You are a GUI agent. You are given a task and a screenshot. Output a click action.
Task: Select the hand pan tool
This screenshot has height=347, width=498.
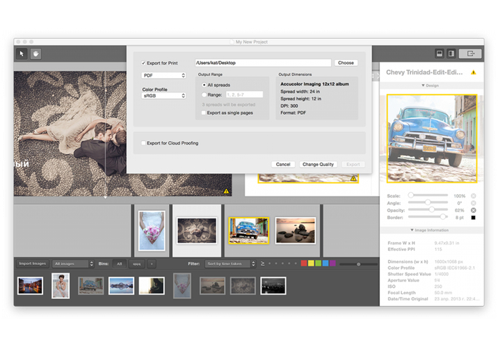[35, 54]
